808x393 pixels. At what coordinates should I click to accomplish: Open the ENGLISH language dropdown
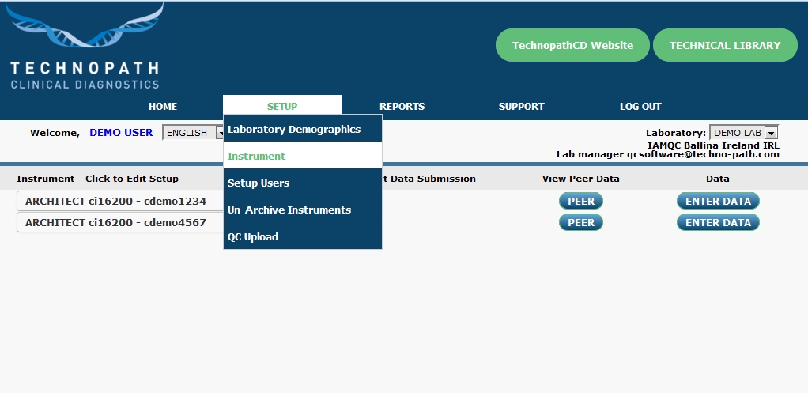(193, 132)
